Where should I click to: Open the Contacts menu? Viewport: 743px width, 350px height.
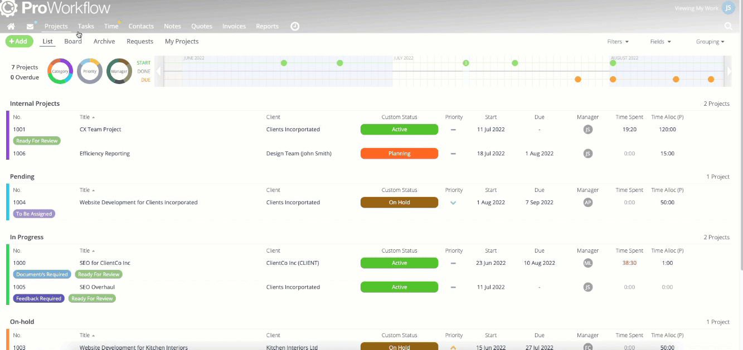pyautogui.click(x=141, y=26)
